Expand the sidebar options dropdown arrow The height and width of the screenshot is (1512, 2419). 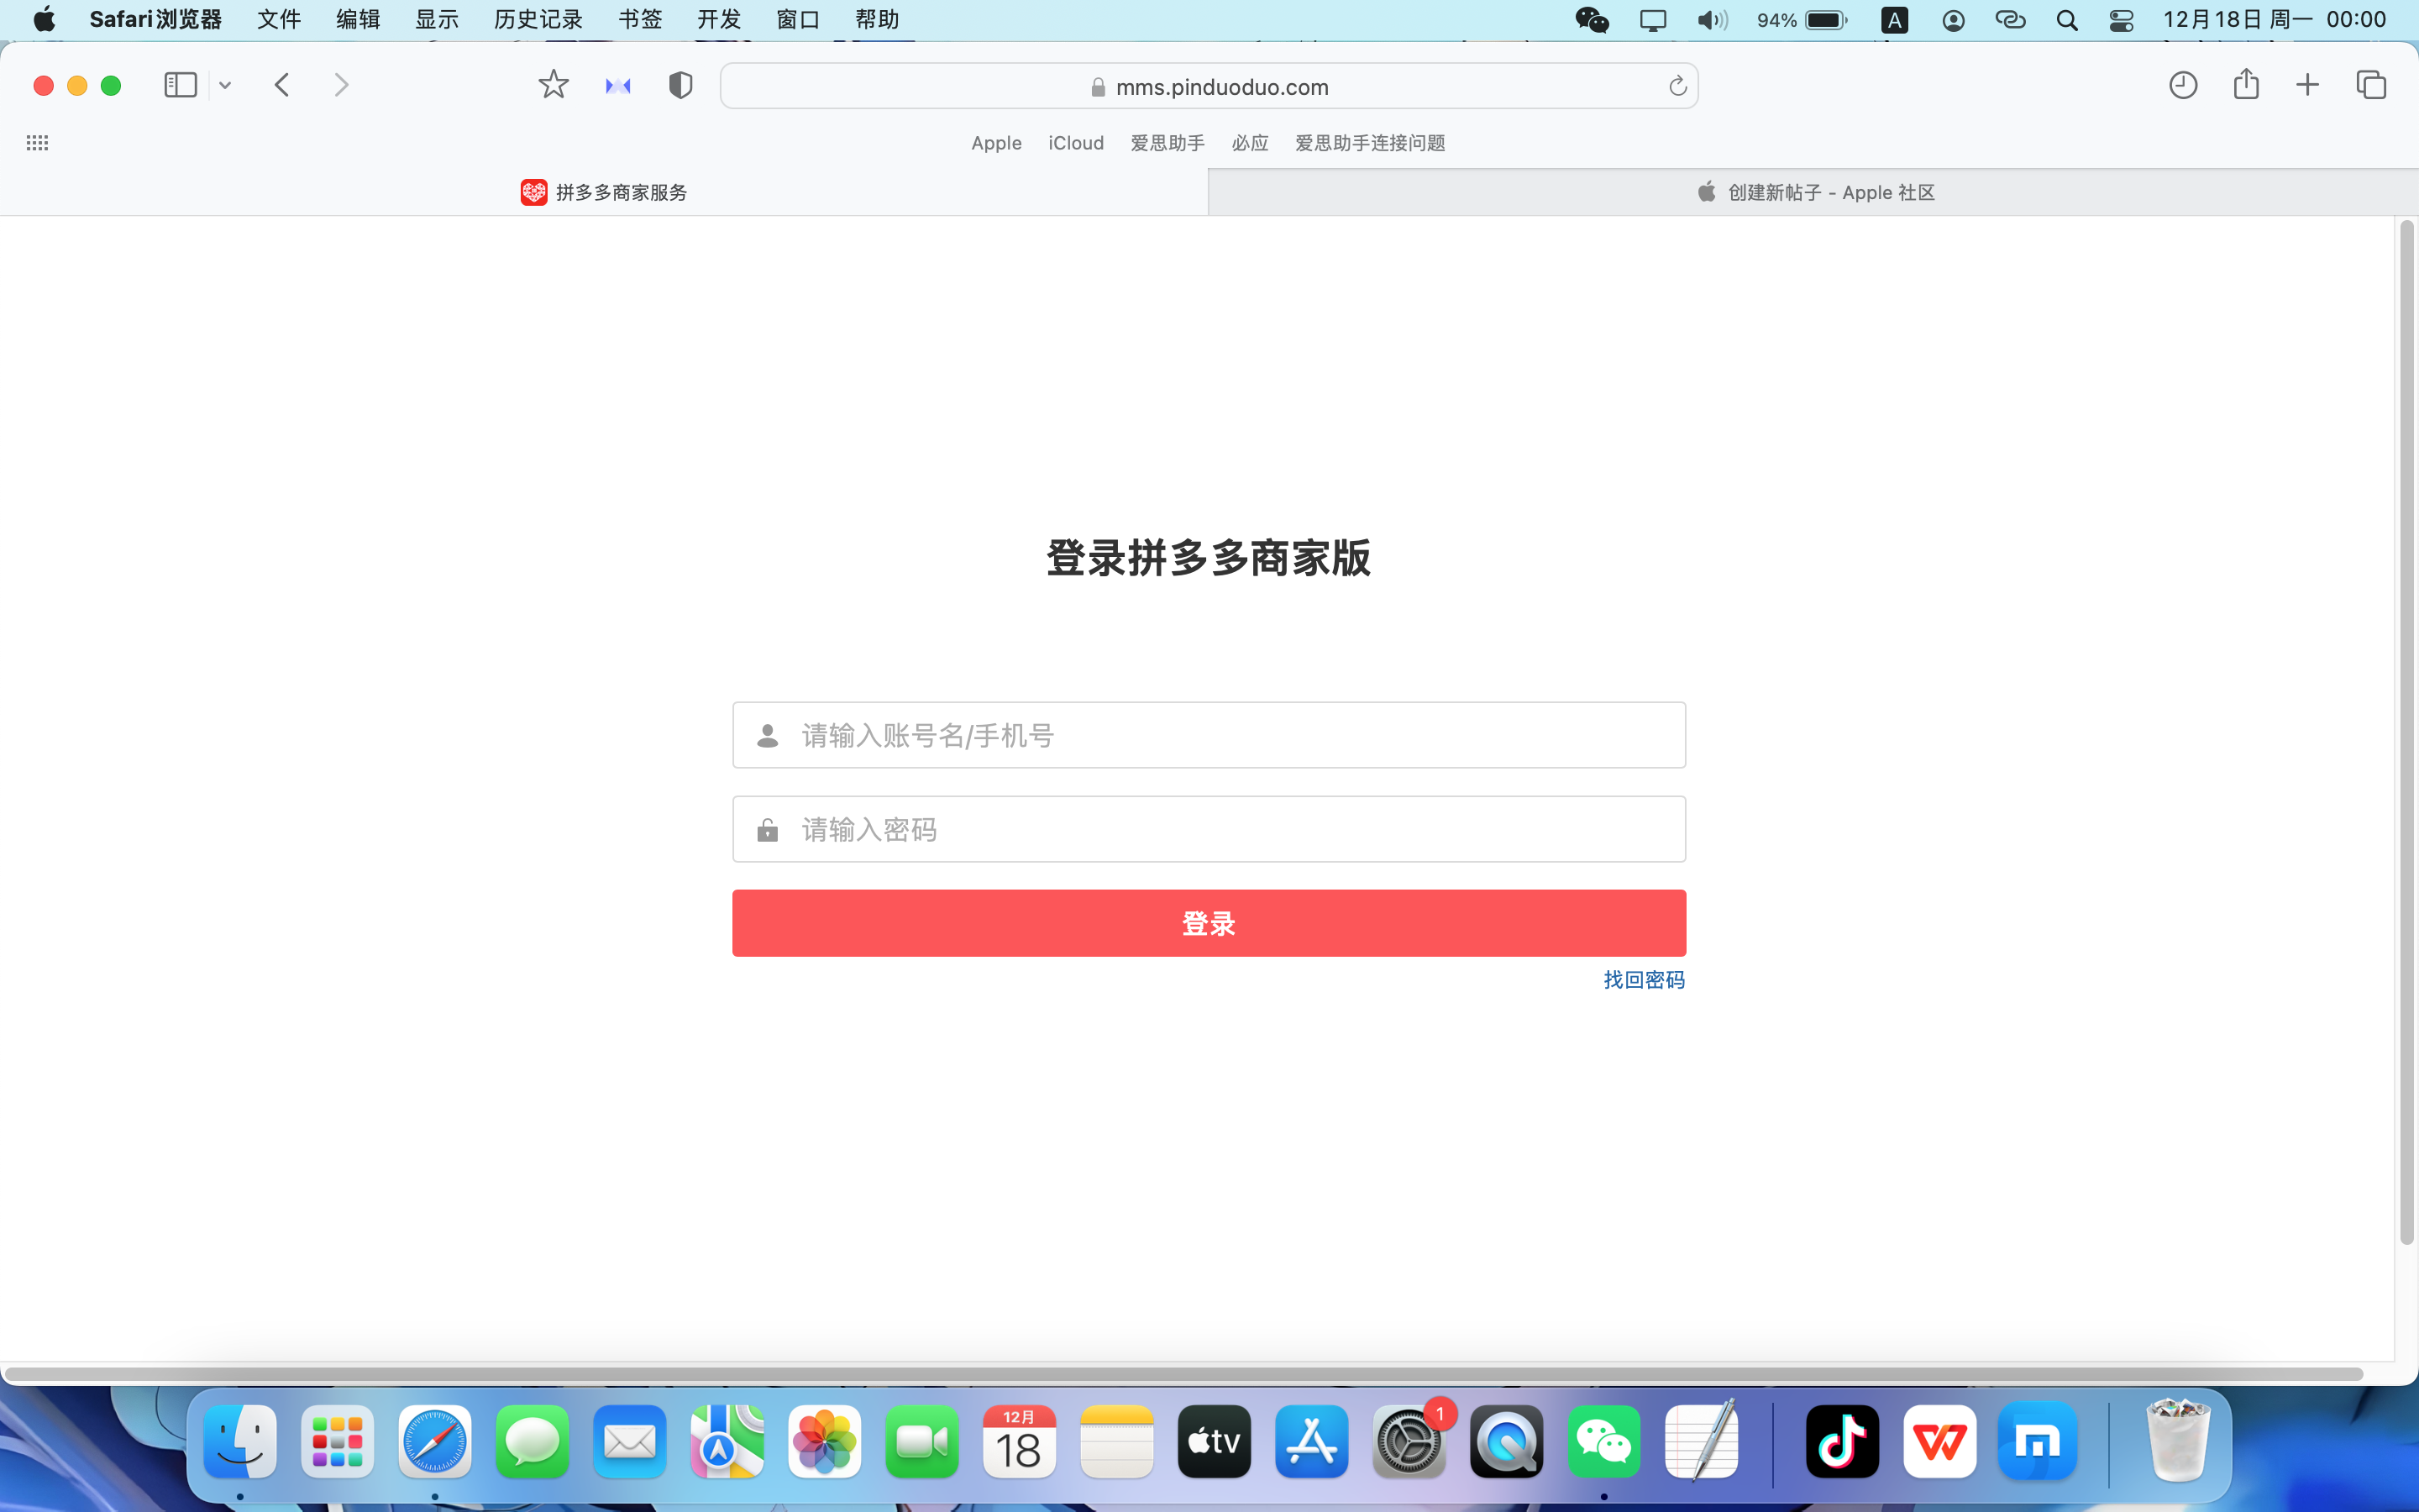(x=225, y=86)
